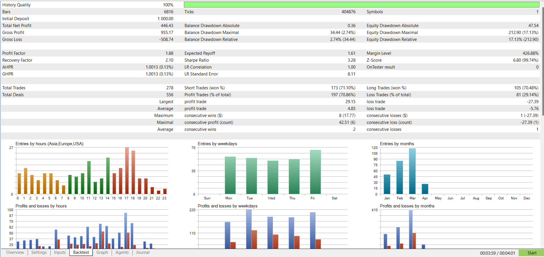
Task: Select Equity Drawdown Absolute value 47.54
Action: (533, 26)
